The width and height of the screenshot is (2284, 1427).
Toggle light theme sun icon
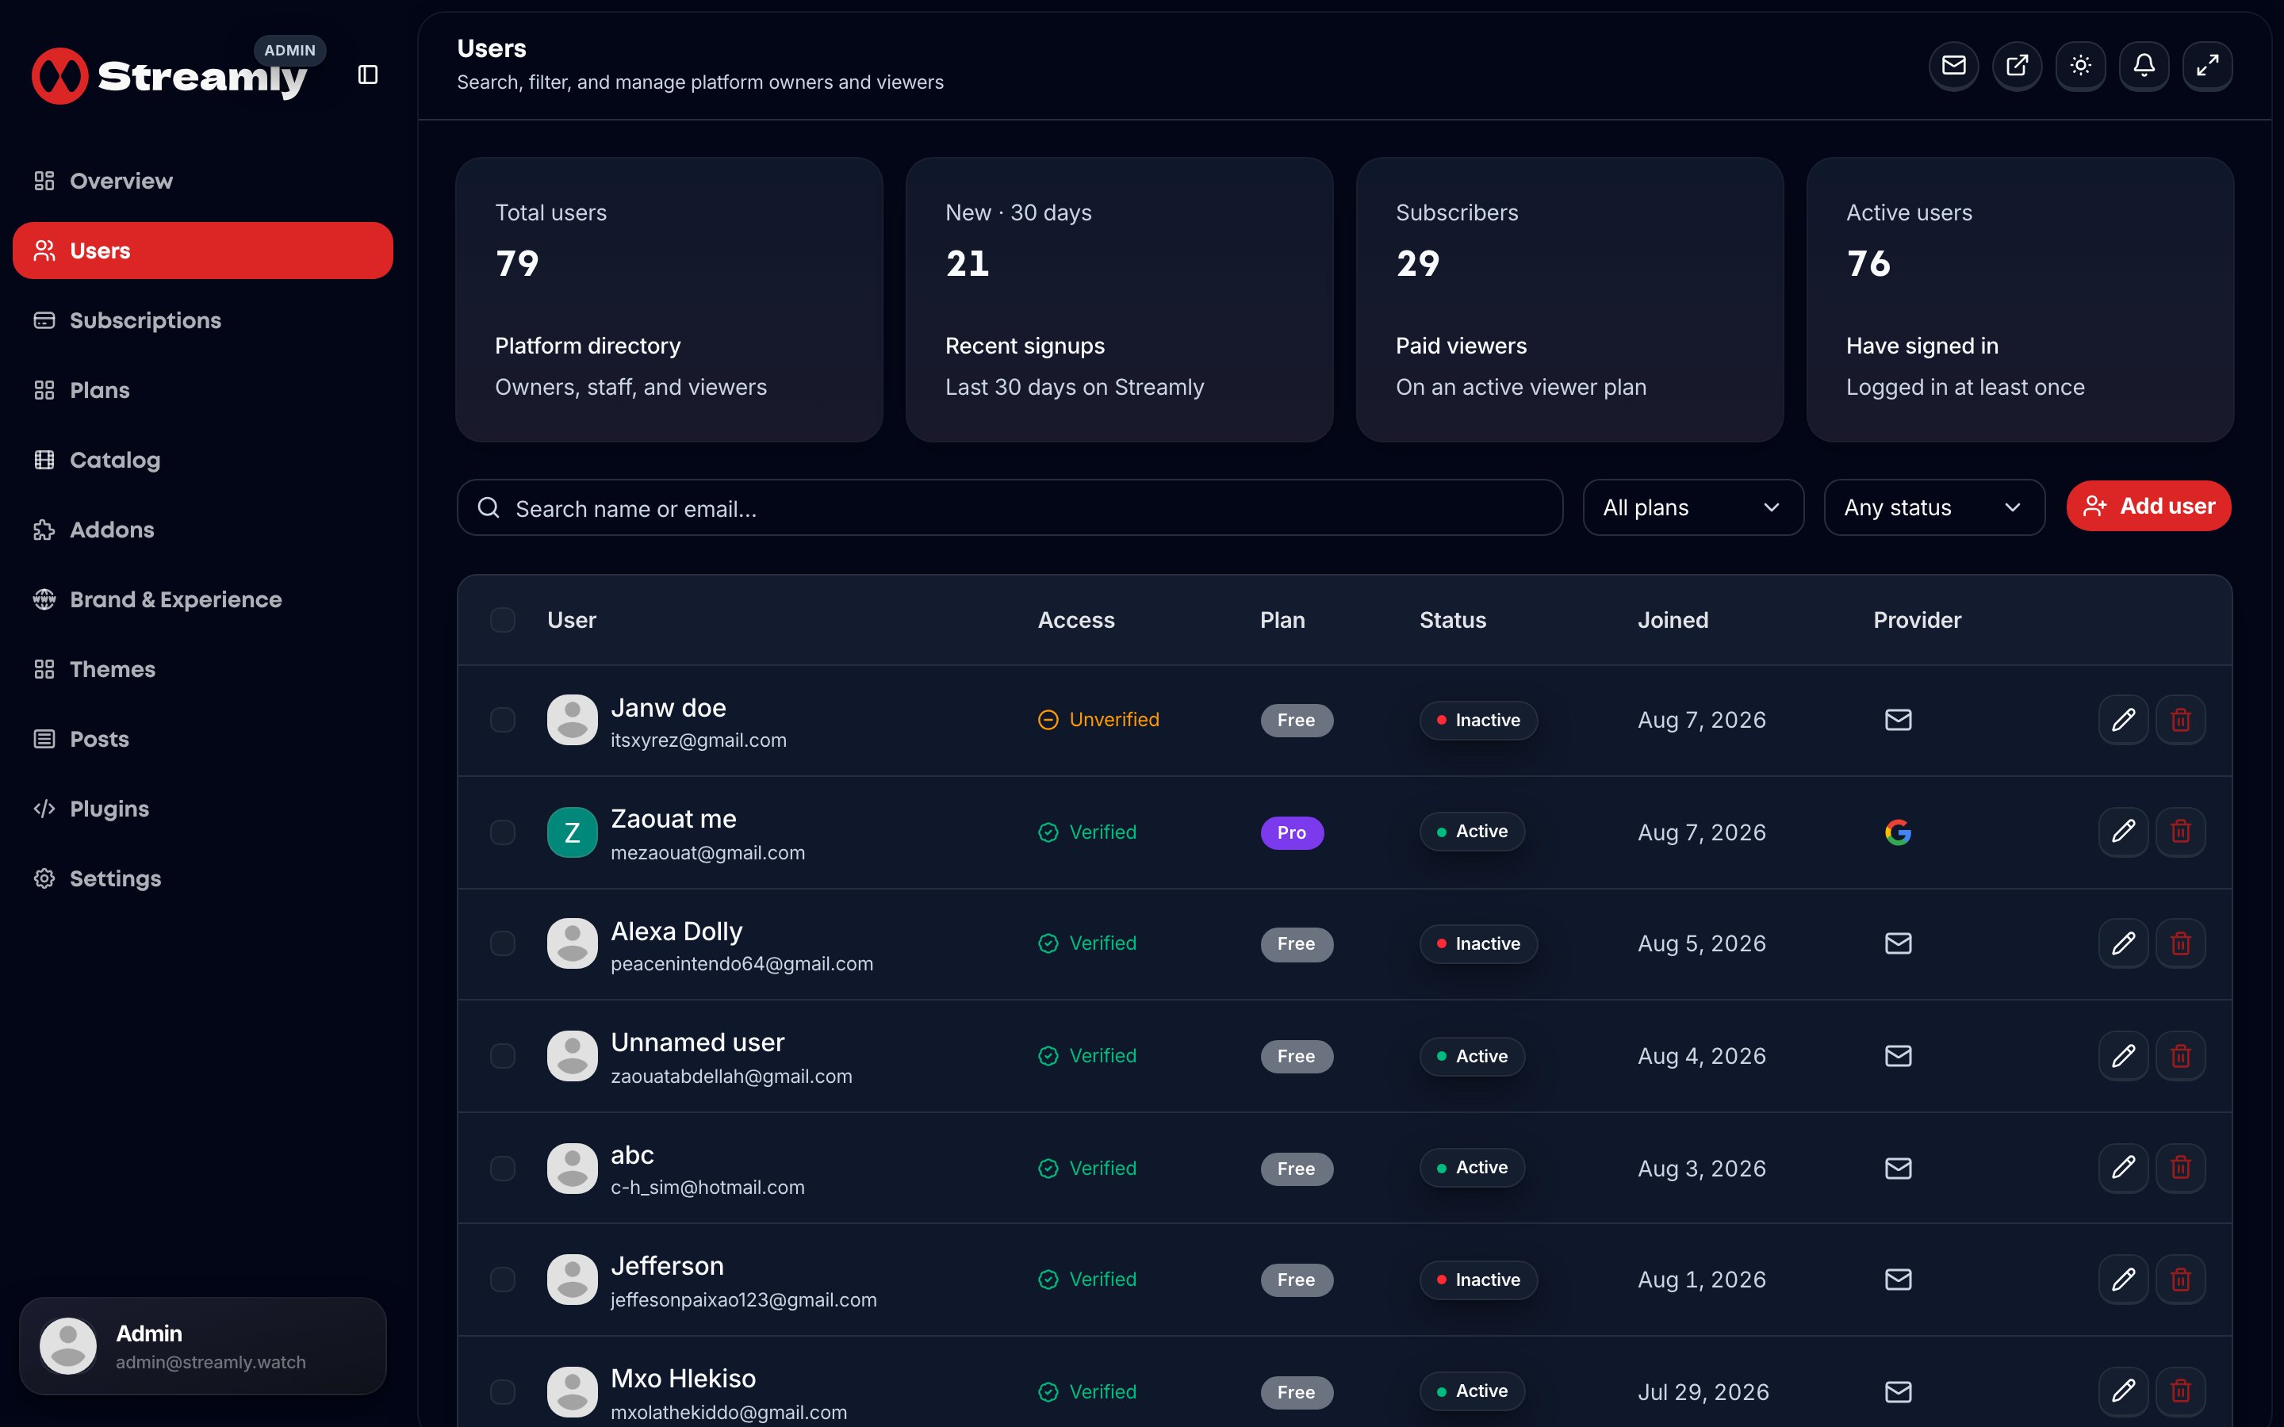click(x=2080, y=65)
